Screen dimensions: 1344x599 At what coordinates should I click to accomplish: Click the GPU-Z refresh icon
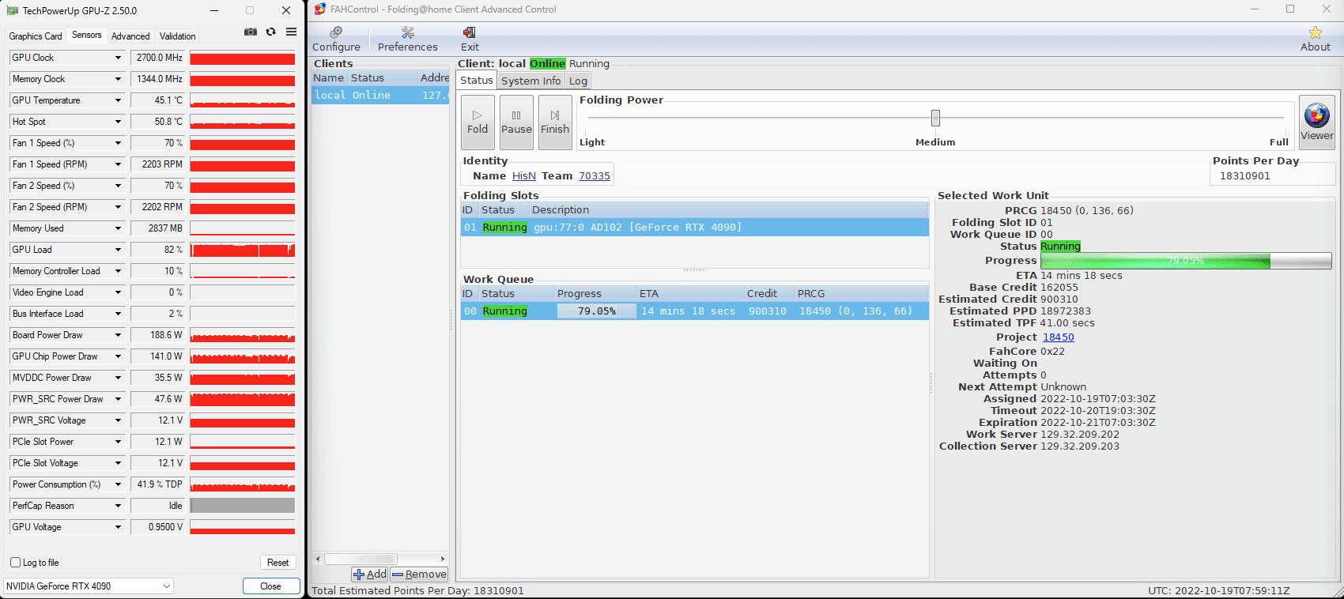270,32
